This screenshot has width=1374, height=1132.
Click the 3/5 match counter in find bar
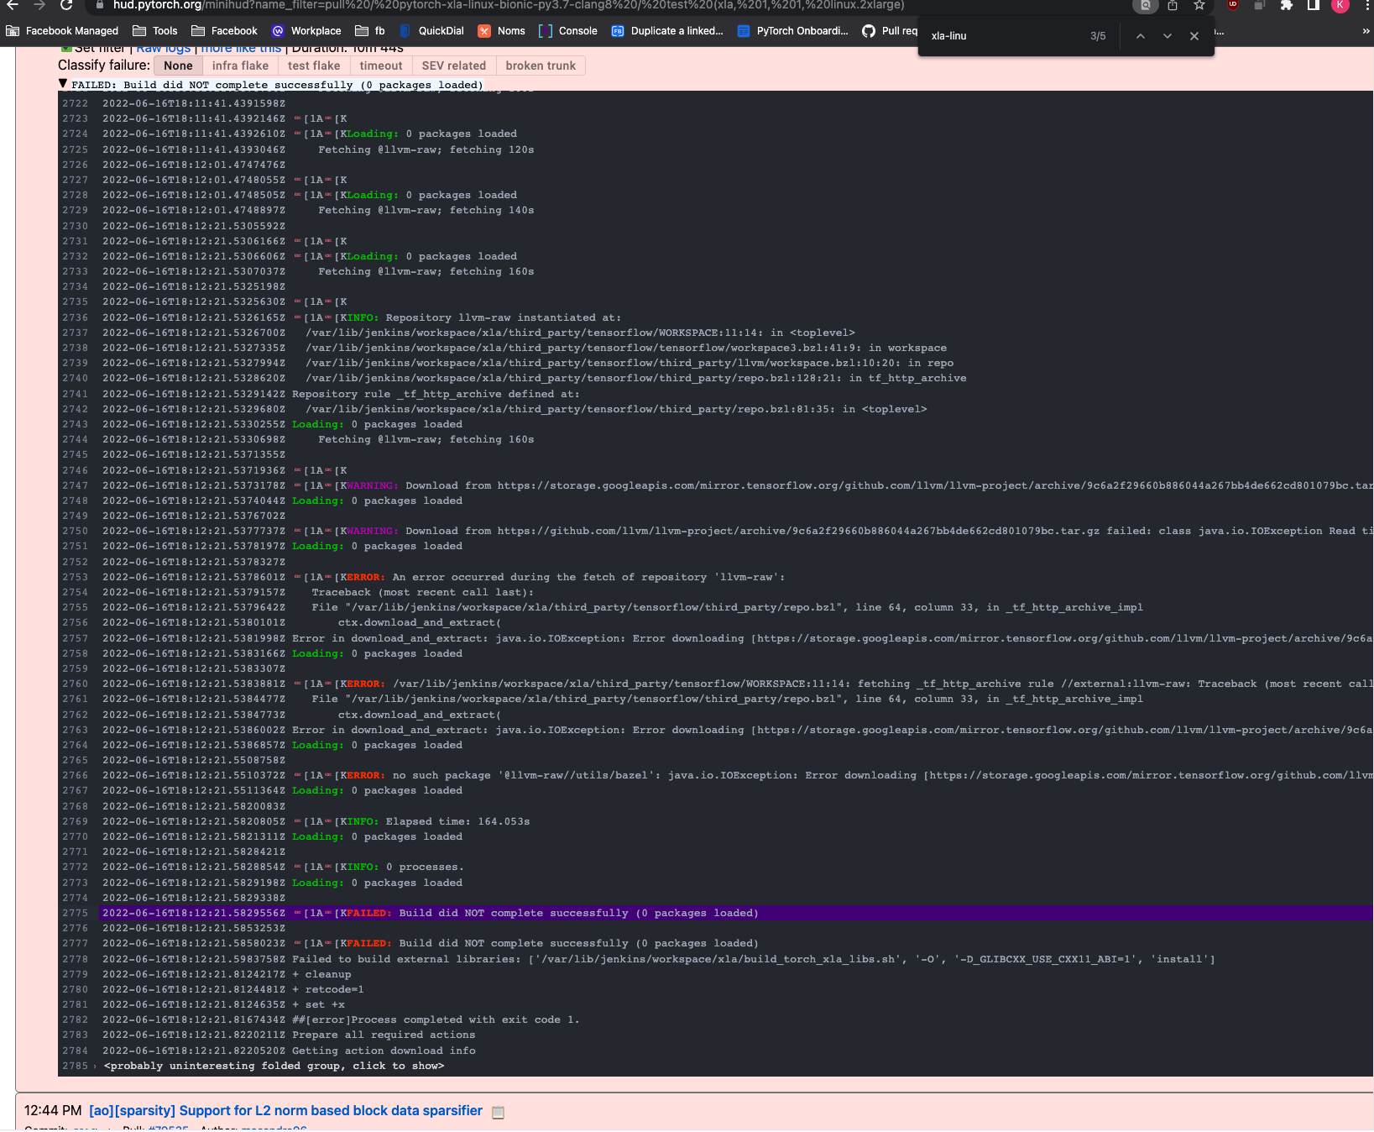pyautogui.click(x=1098, y=36)
